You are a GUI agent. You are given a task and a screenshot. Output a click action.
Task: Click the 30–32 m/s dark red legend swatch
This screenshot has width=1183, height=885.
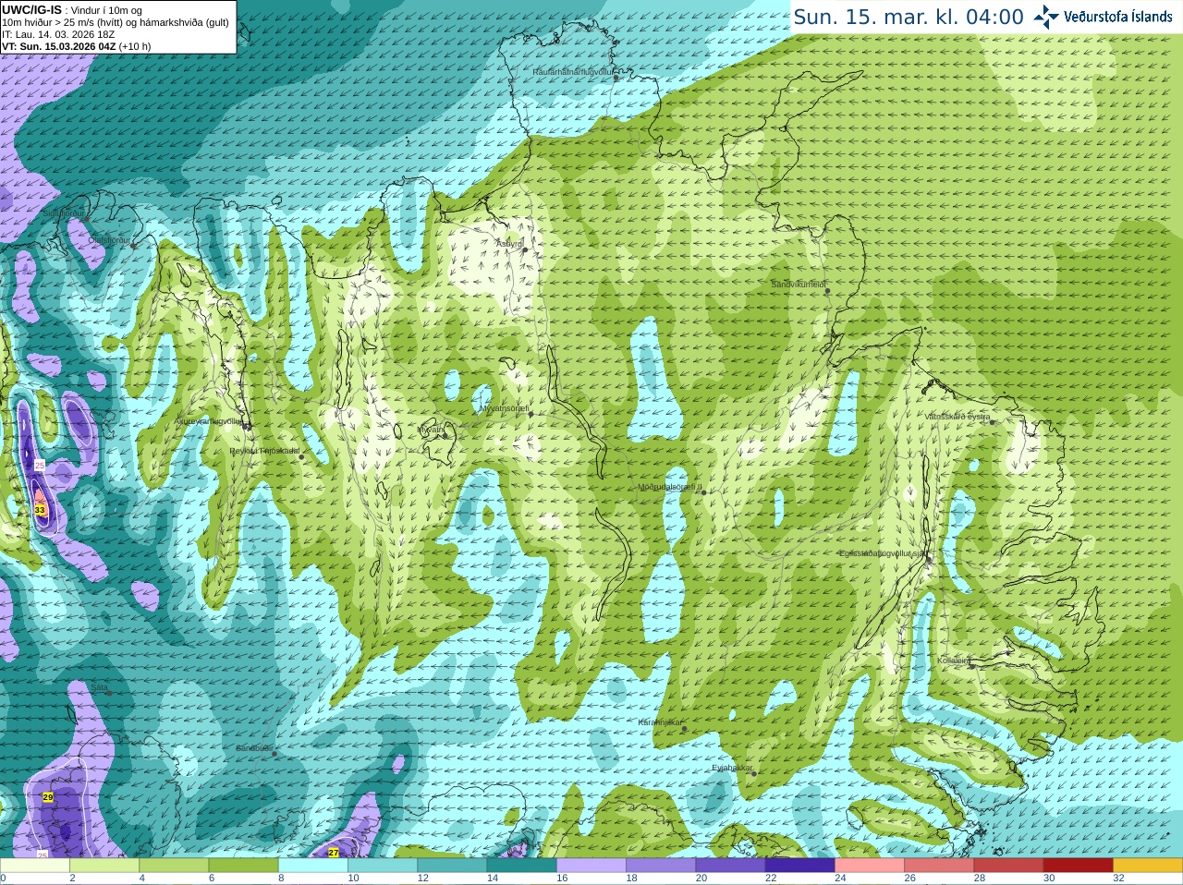[1078, 866]
